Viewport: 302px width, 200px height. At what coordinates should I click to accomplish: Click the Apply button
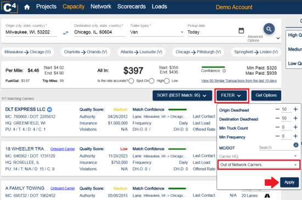(x=289, y=182)
